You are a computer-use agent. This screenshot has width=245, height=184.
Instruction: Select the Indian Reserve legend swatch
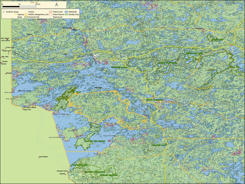51,14
